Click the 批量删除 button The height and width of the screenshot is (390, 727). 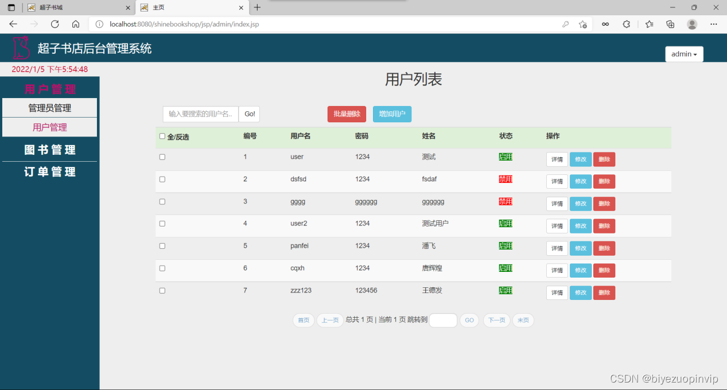(347, 114)
